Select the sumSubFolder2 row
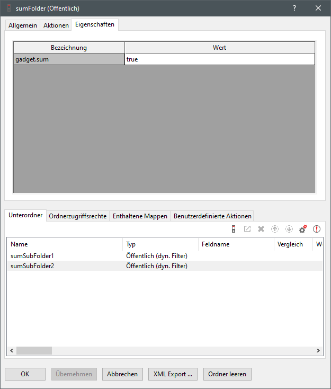The width and height of the screenshot is (331, 389). [x=165, y=266]
